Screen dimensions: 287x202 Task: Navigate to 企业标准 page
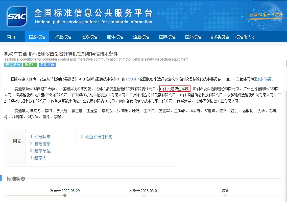click(x=141, y=37)
